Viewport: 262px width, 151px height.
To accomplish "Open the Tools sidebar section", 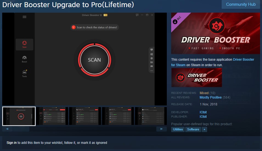I will (24, 74).
